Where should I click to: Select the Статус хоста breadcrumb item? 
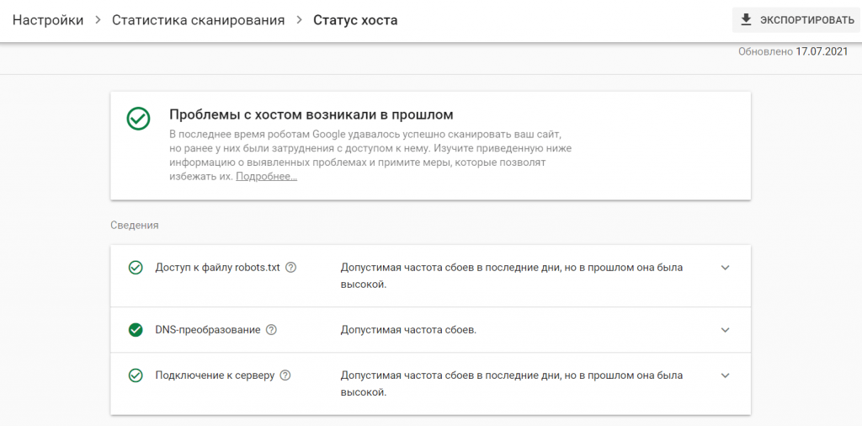point(355,20)
